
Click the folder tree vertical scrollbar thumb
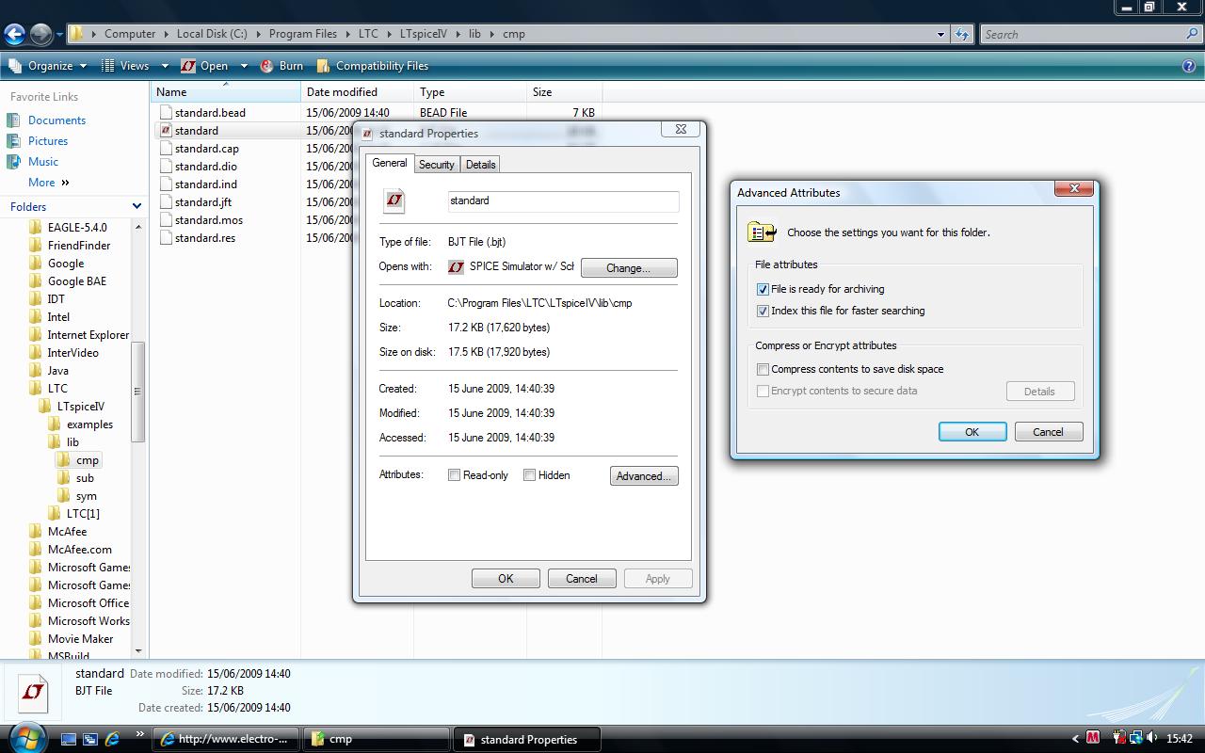138,392
